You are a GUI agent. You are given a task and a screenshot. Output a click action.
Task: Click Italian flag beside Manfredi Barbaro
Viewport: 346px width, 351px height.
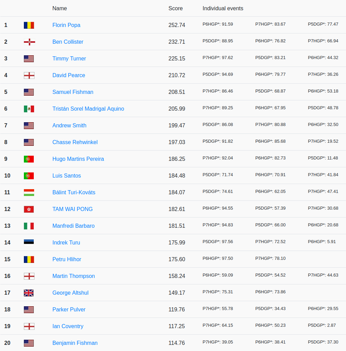29,226
